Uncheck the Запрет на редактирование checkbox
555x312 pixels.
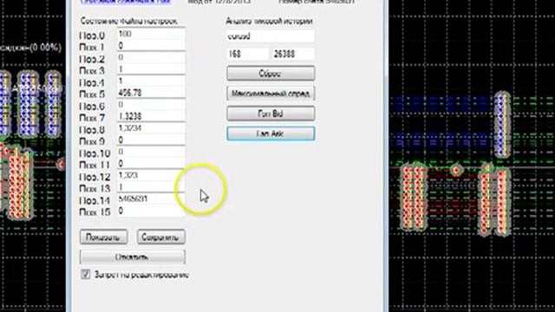click(85, 274)
